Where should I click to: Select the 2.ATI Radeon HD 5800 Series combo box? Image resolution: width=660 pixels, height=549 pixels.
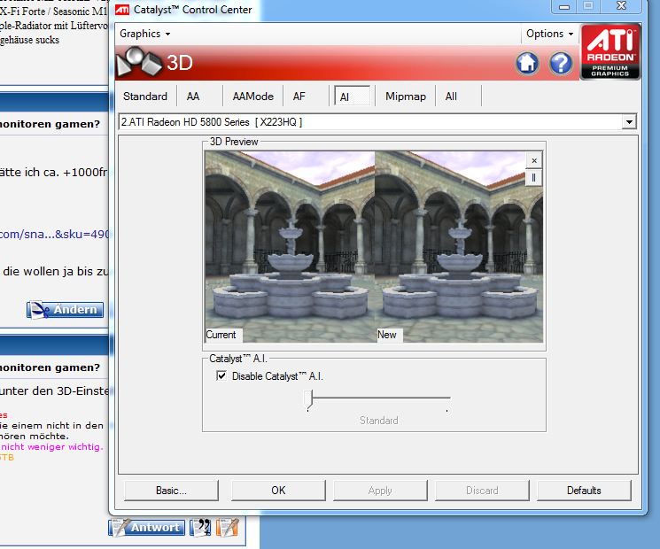pyautogui.click(x=377, y=122)
